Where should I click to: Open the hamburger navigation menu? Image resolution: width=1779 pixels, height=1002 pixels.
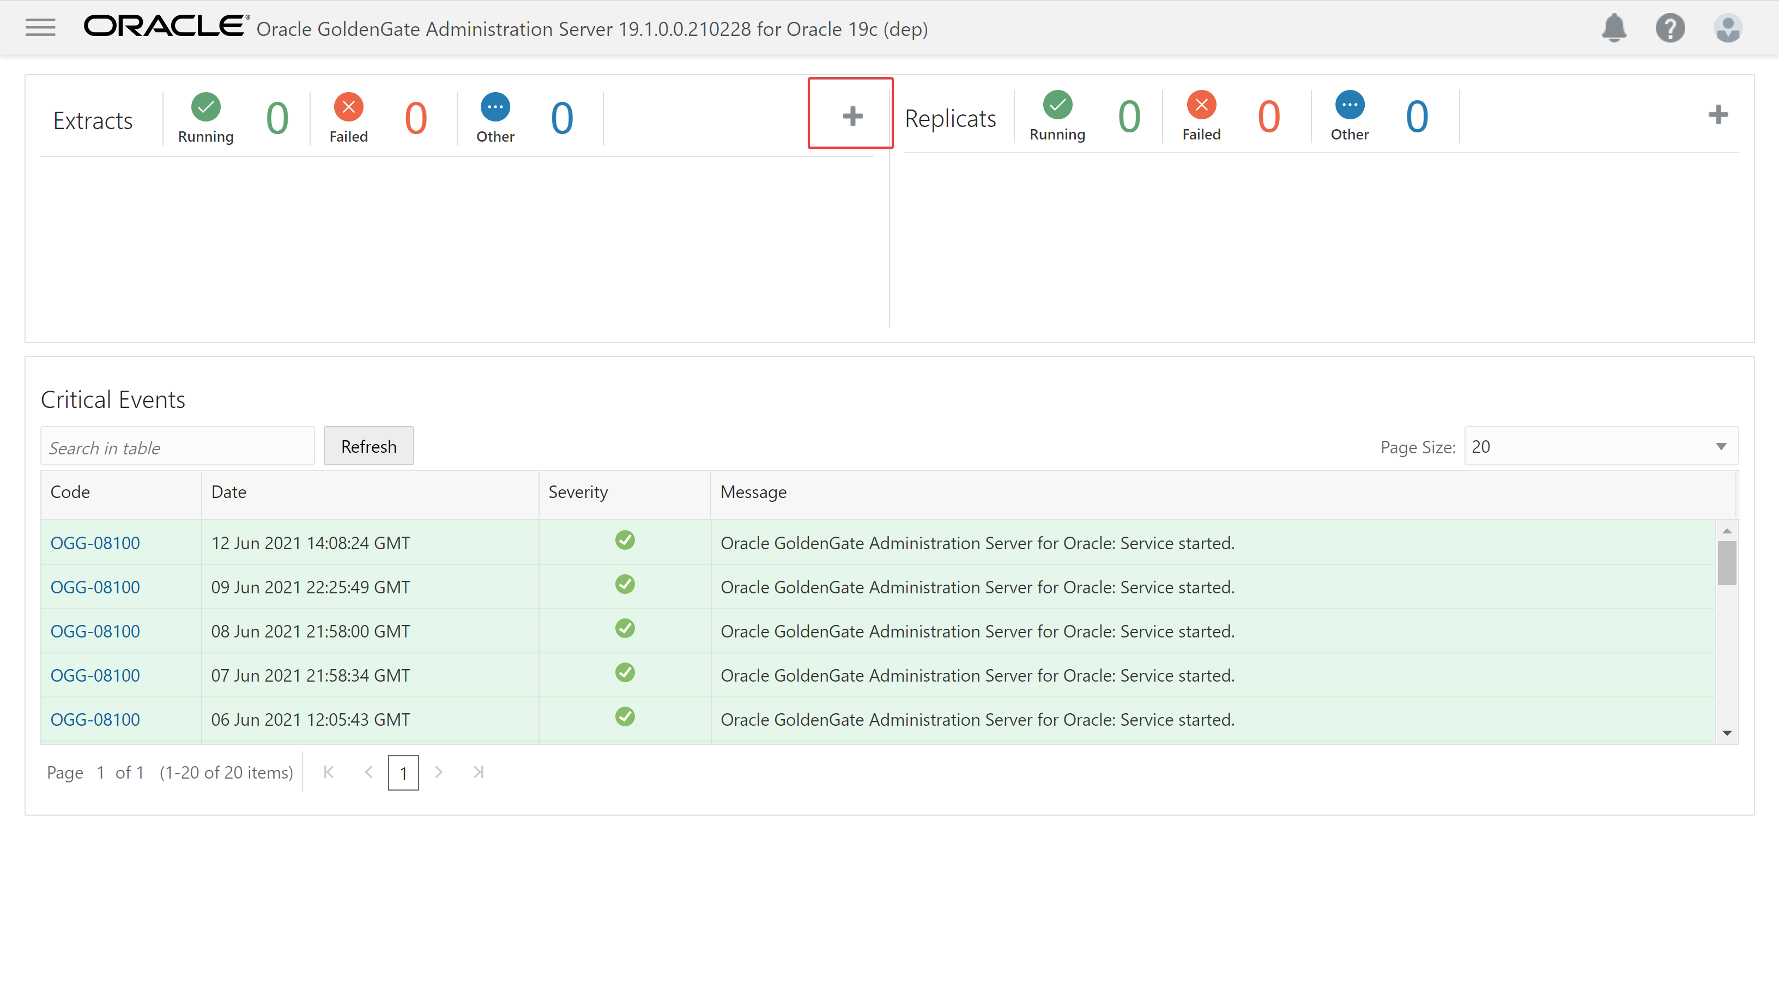click(x=40, y=28)
